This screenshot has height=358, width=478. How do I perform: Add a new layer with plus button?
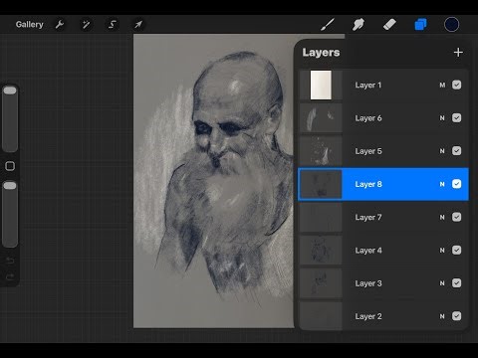(458, 53)
